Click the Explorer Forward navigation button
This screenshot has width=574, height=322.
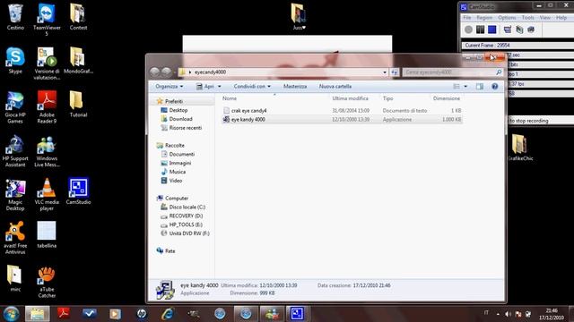pos(167,72)
